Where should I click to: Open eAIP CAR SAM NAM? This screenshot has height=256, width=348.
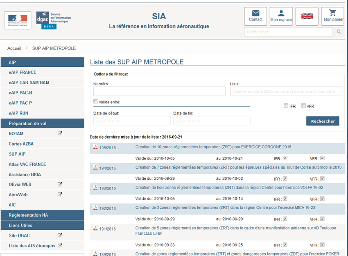(x=43, y=82)
